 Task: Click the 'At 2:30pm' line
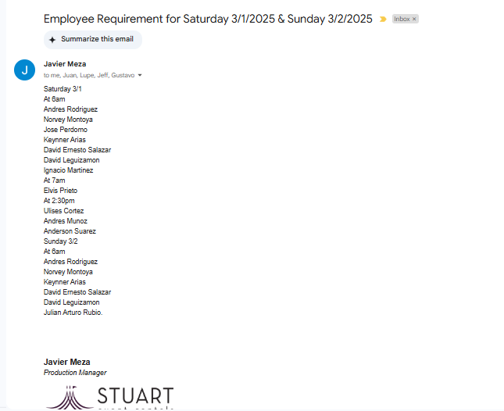pos(59,201)
